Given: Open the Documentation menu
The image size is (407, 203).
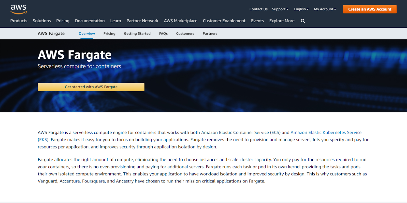Looking at the screenshot, I should [90, 21].
